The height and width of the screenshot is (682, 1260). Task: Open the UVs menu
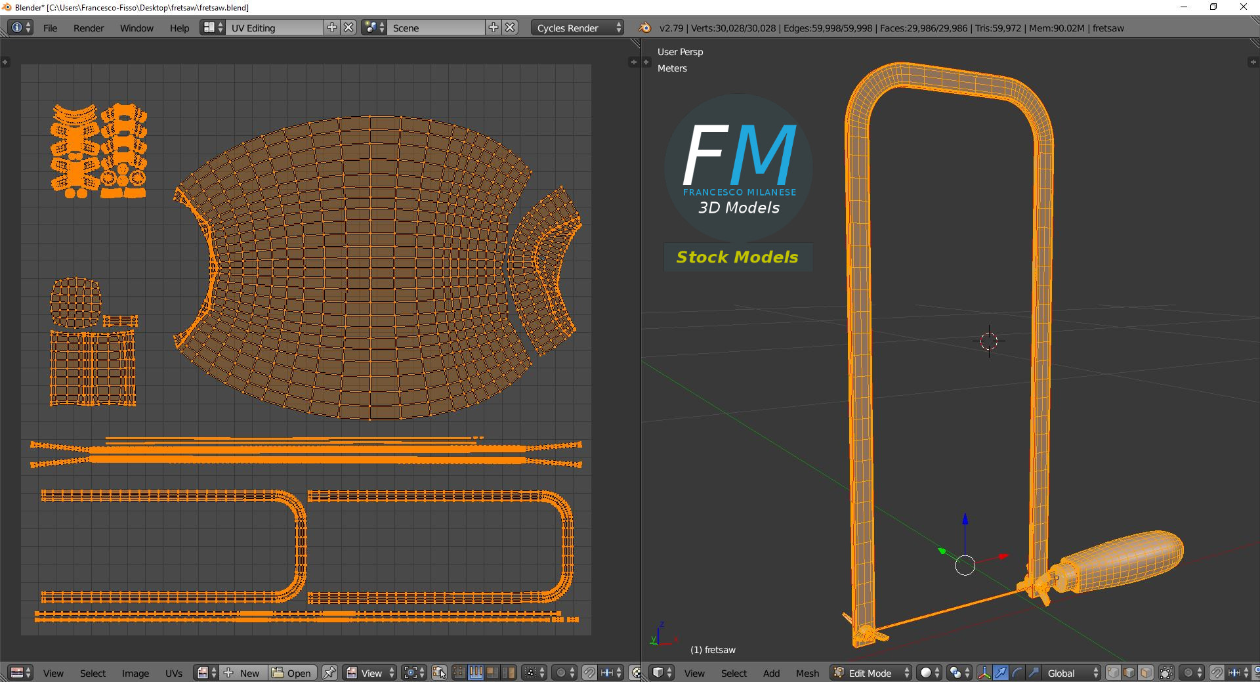[174, 673]
